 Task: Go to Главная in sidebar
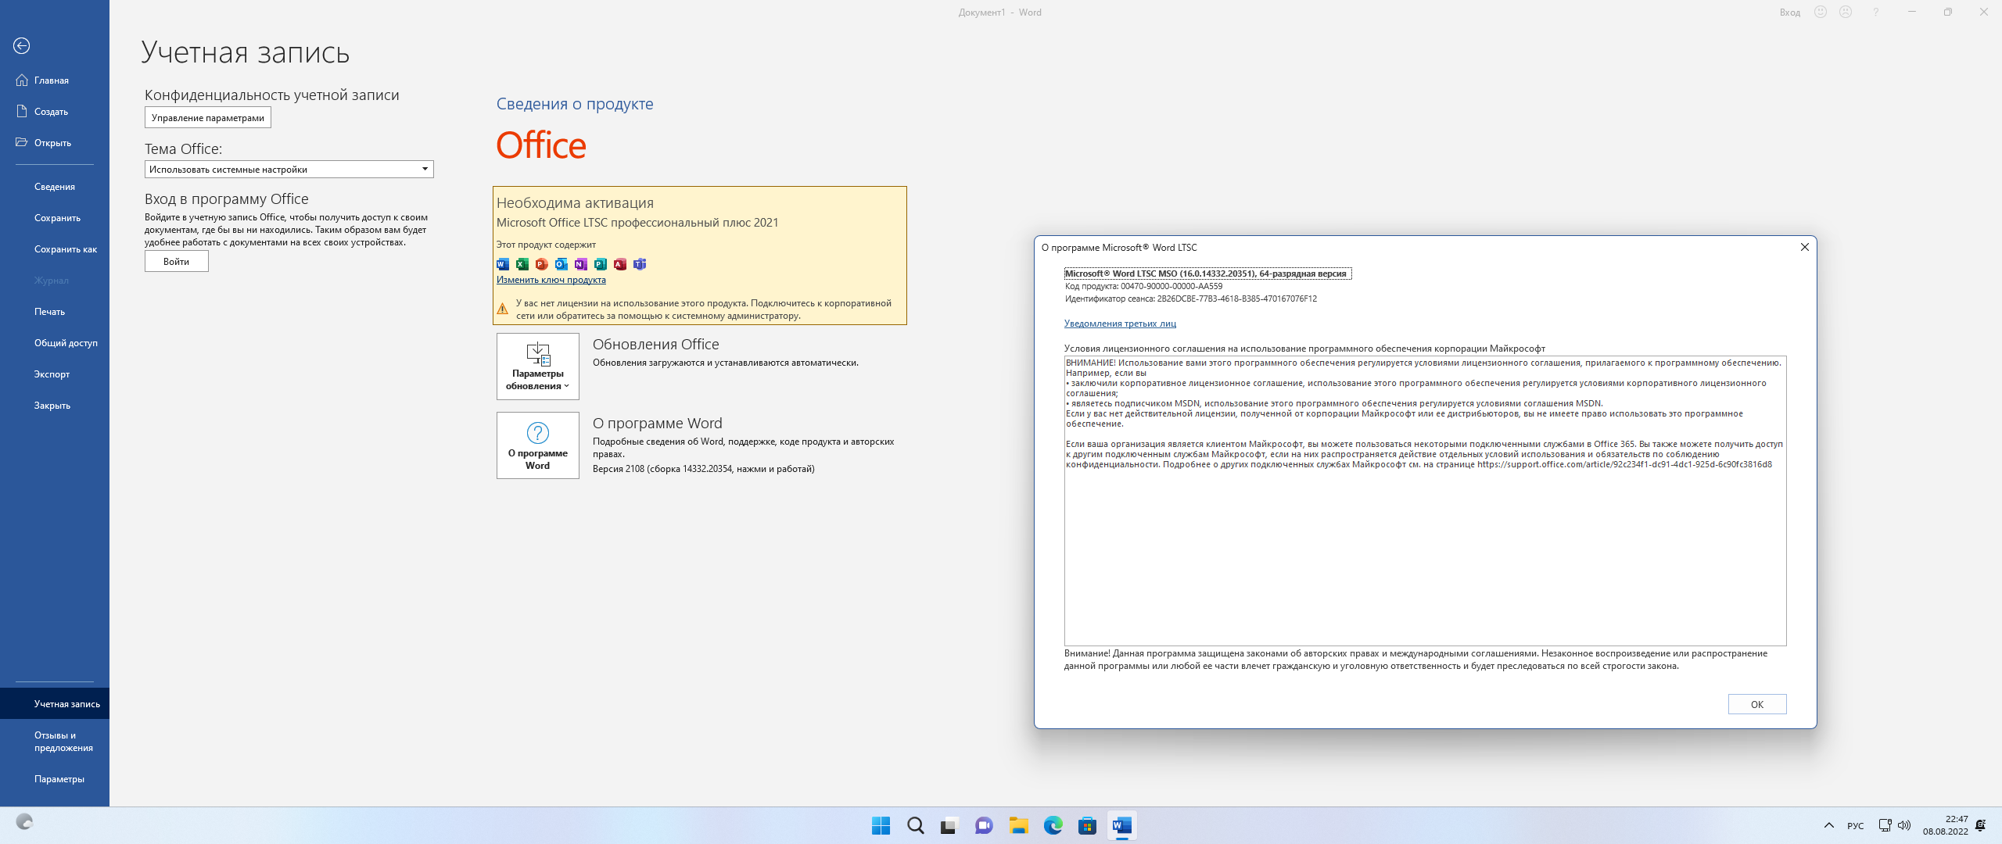point(55,80)
